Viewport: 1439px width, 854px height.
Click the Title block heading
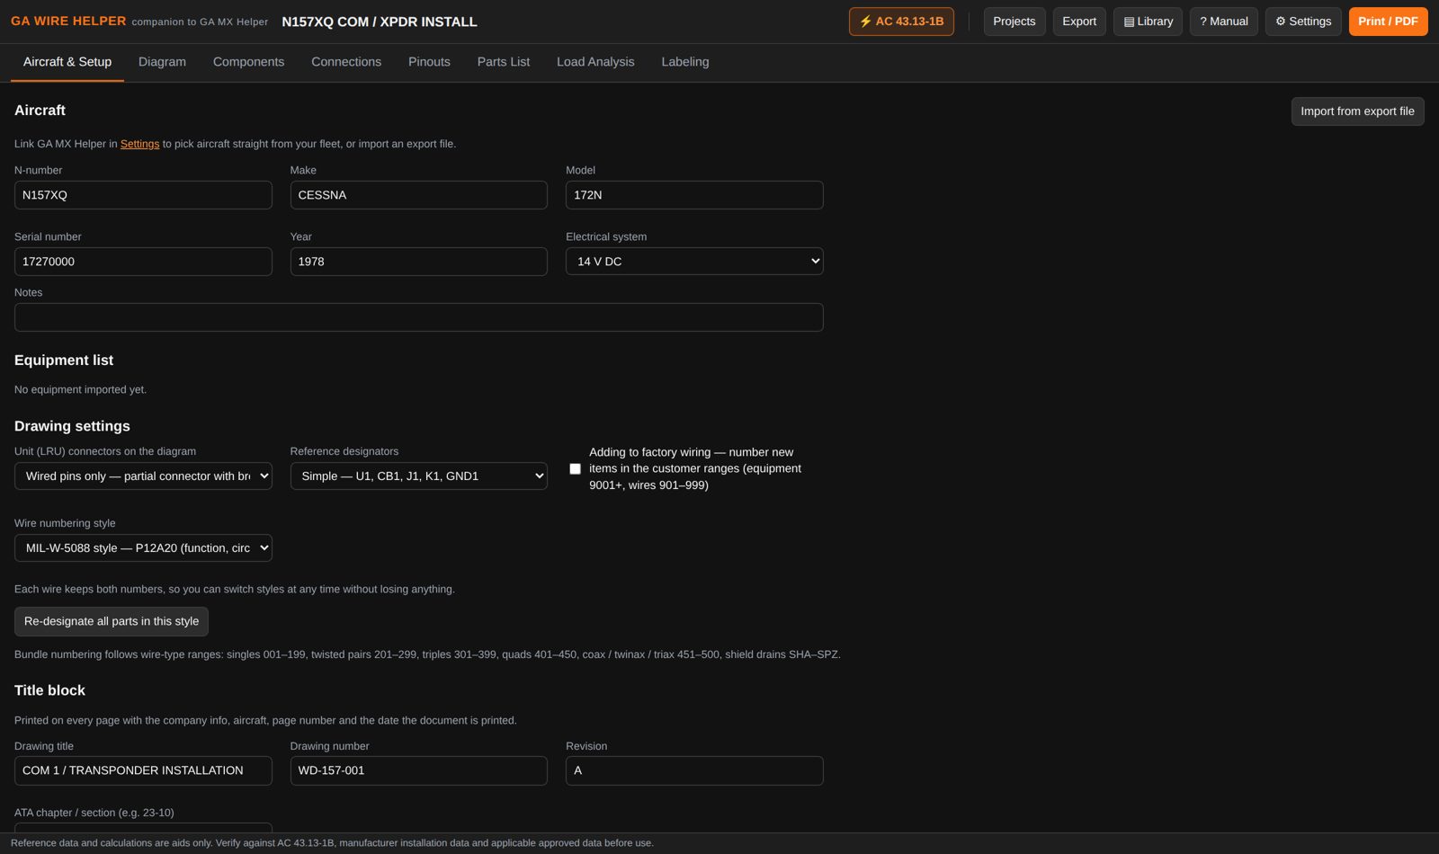49,690
